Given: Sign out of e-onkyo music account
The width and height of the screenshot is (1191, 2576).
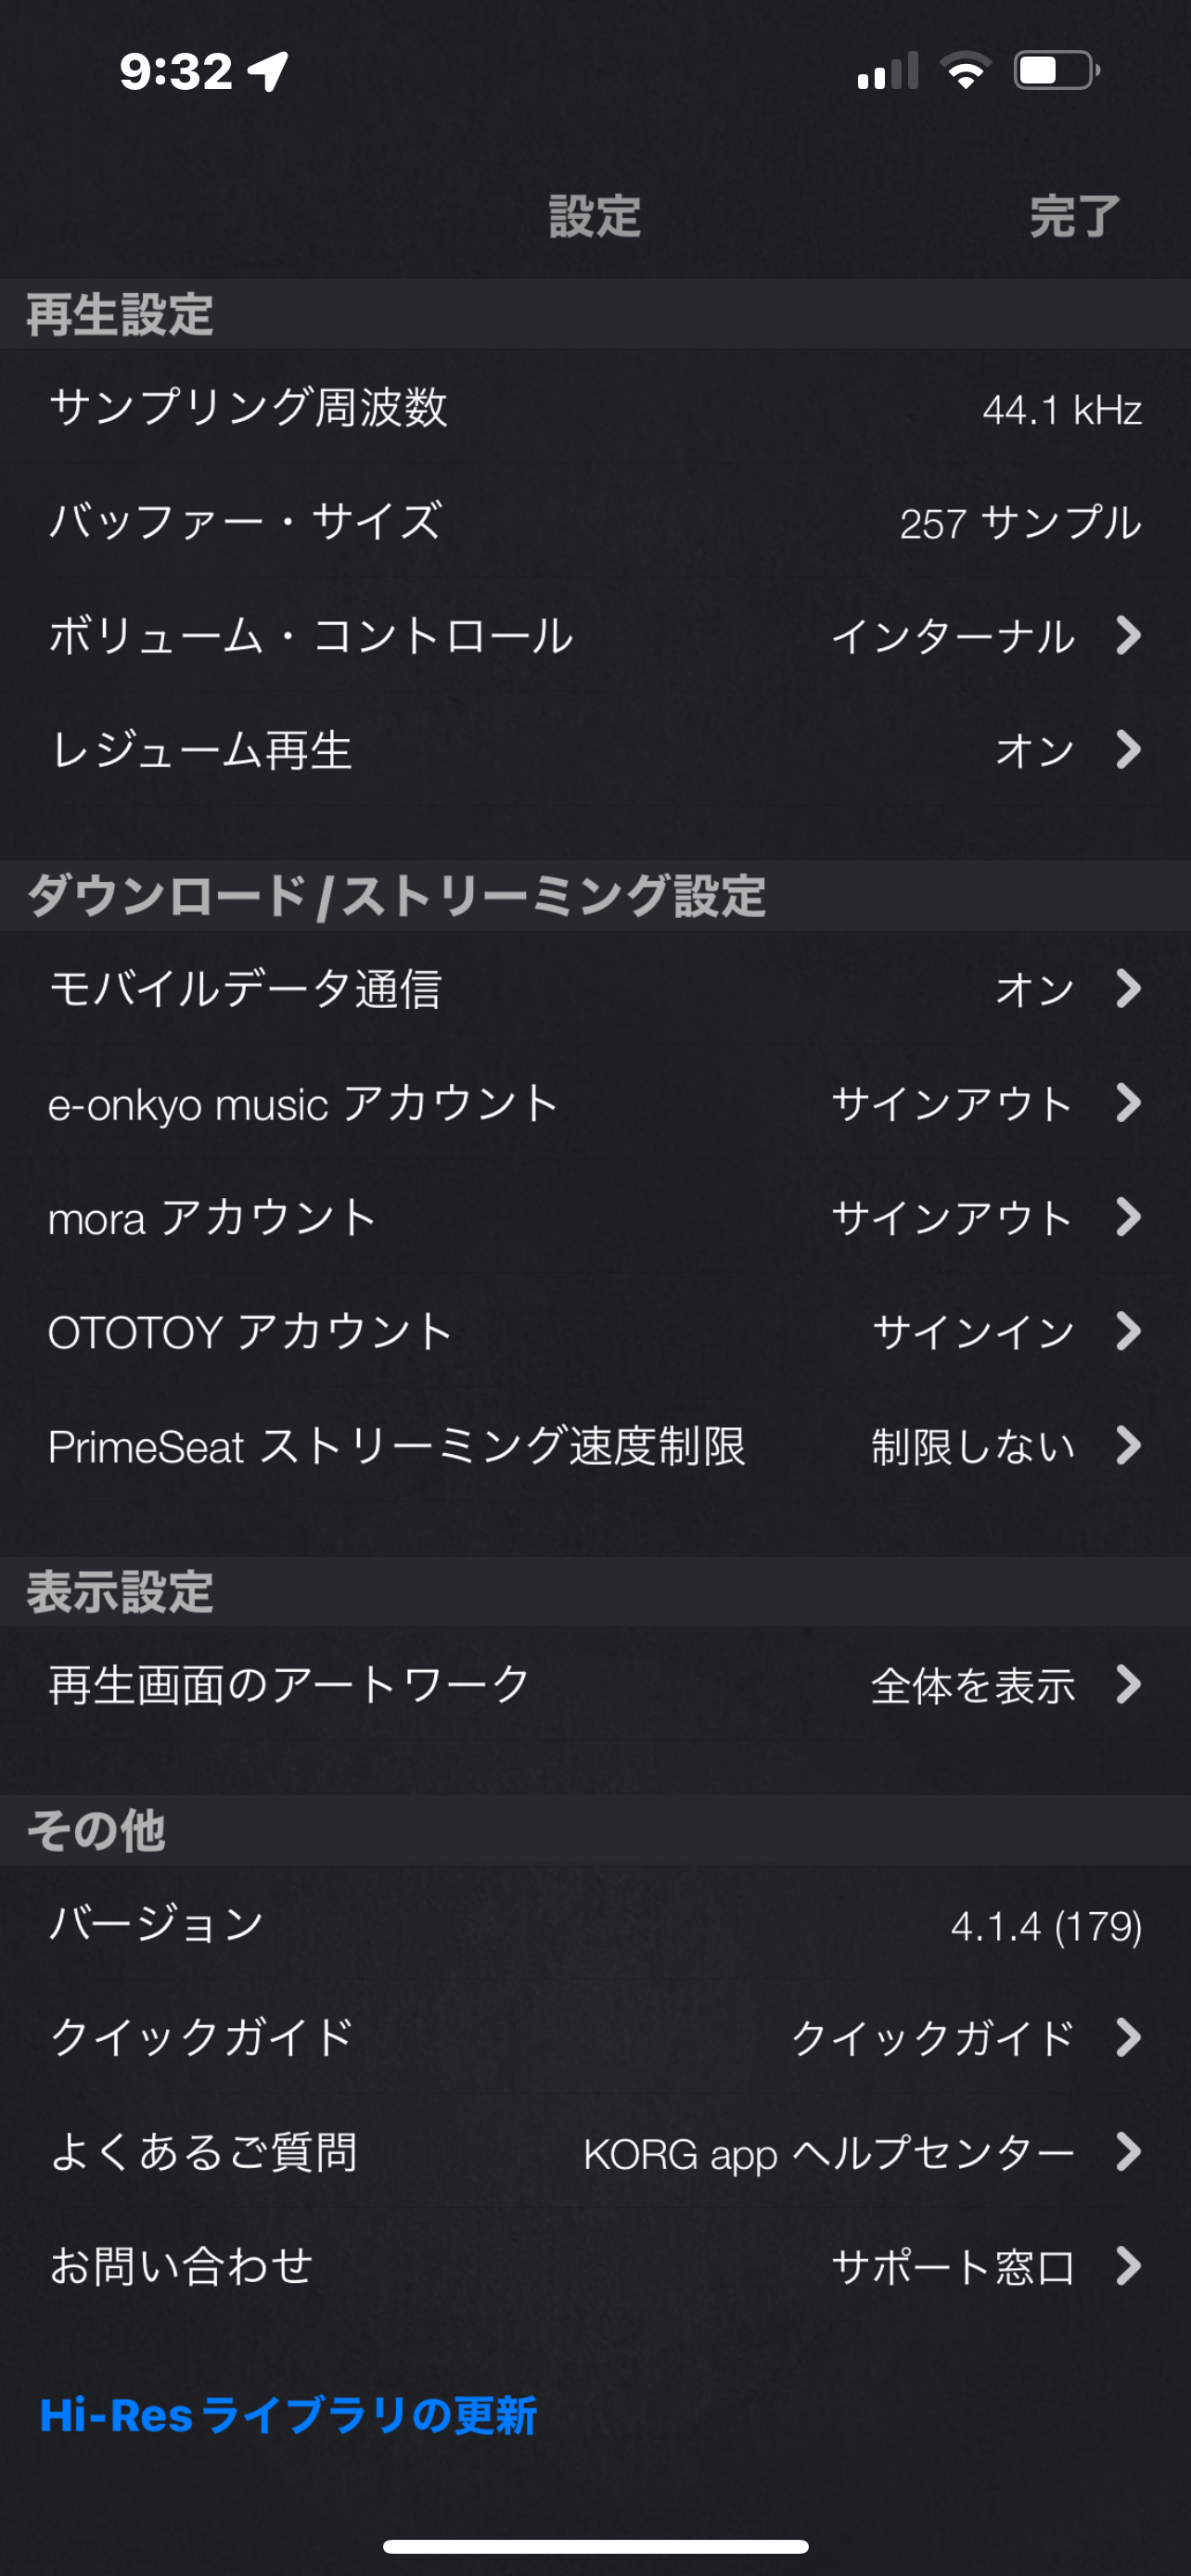Looking at the screenshot, I should tap(951, 1103).
